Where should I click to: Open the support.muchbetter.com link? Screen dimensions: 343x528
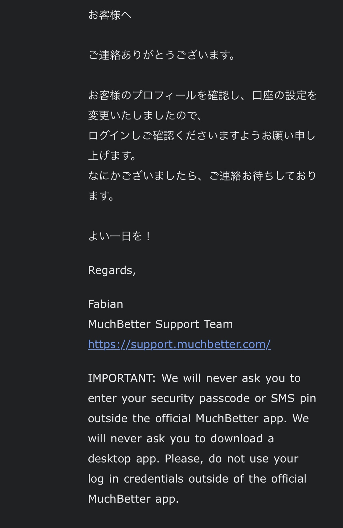point(179,344)
